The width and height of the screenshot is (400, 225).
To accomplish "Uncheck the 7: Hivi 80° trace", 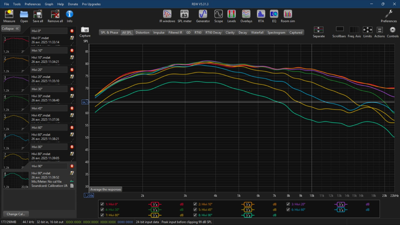I will [x=102, y=215].
